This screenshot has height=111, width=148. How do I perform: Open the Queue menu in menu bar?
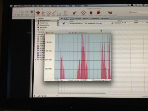[x=54, y=6]
